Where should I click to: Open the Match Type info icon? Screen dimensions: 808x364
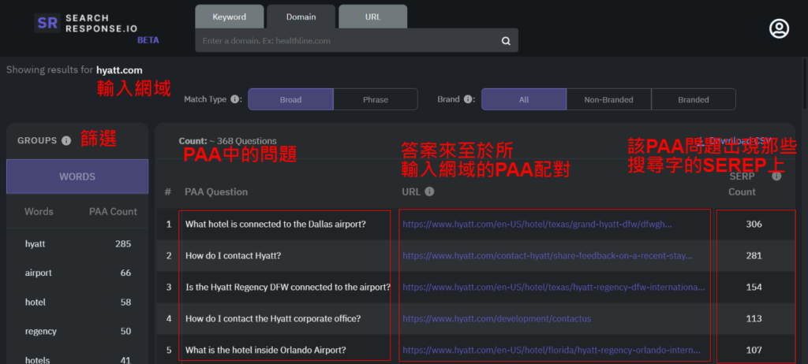tap(235, 99)
